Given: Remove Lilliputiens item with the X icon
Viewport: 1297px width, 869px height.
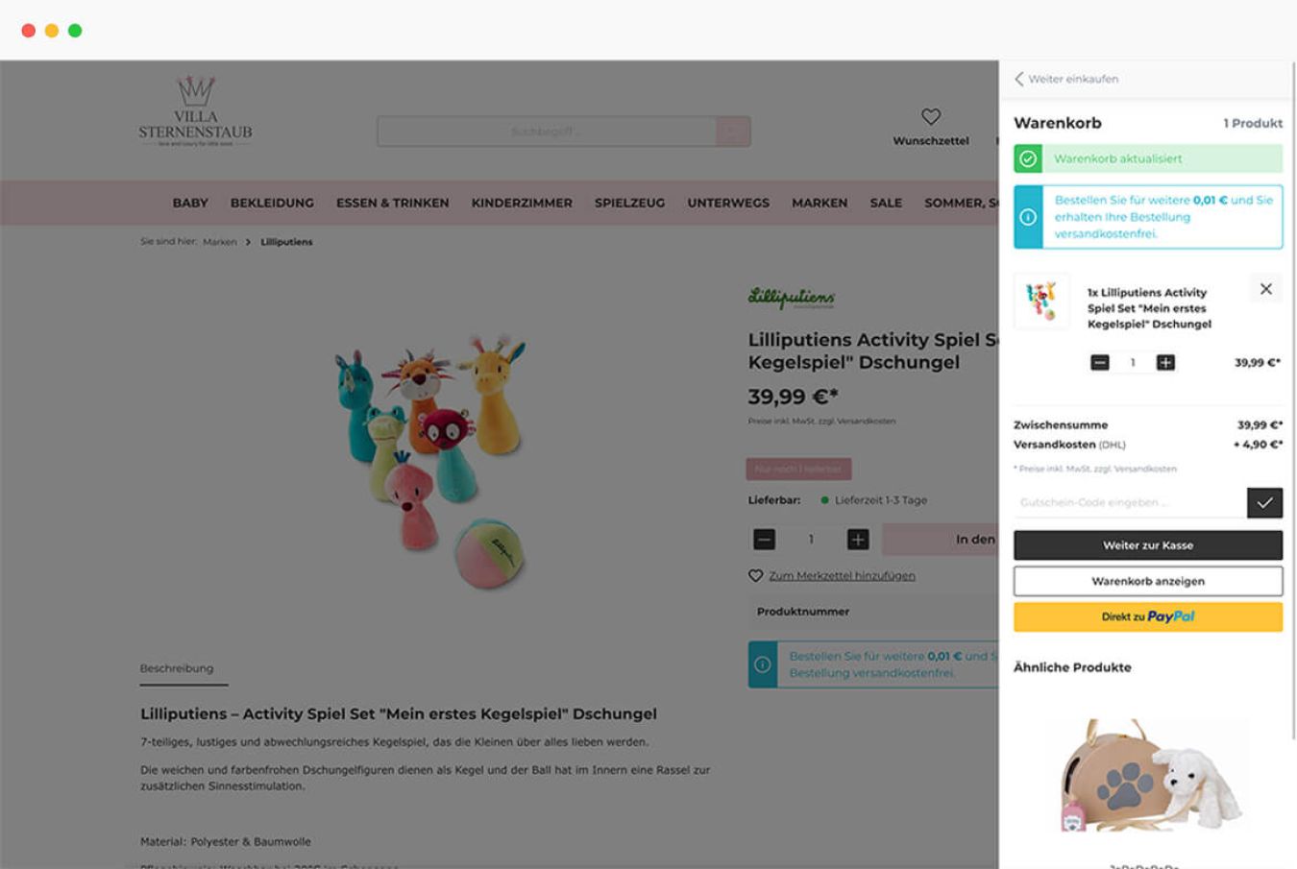Looking at the screenshot, I should (1265, 289).
